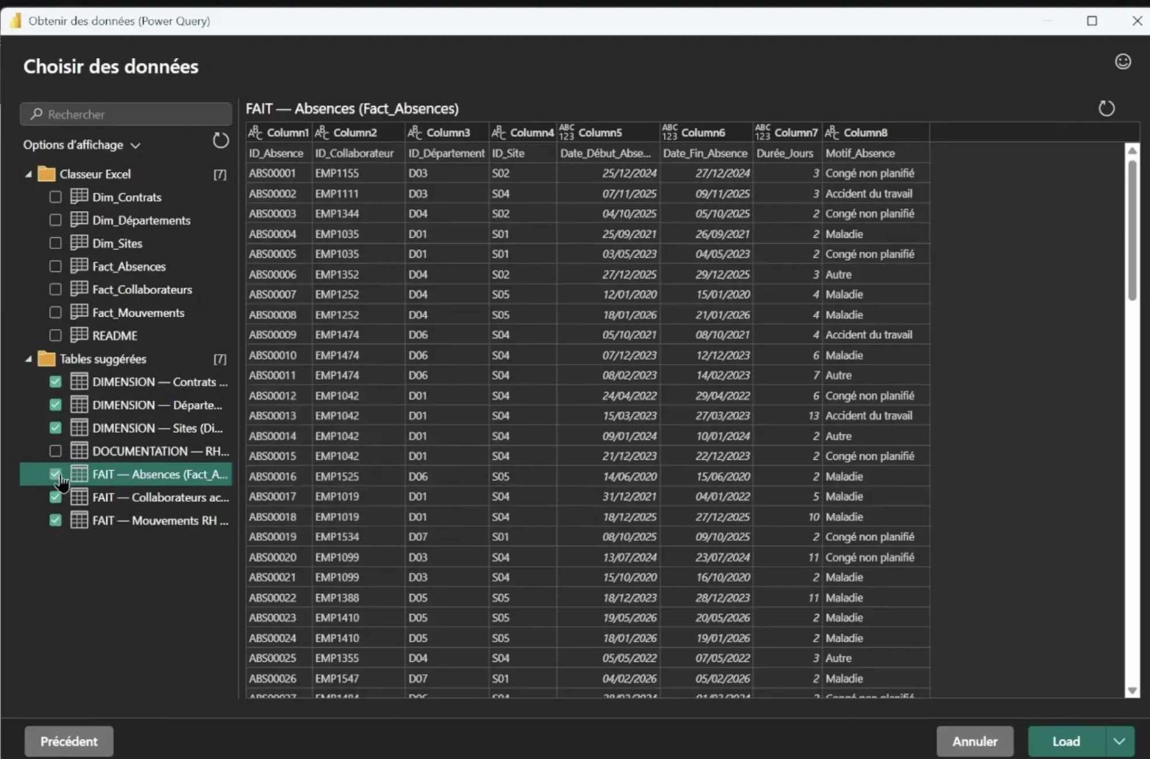Screen dimensions: 1150x759
Task: Open Options d'affichage dropdown
Action: coord(82,145)
